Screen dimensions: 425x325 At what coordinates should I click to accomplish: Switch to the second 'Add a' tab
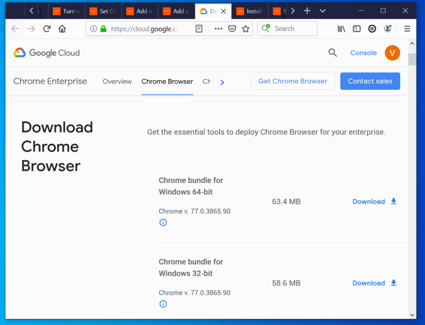coord(177,11)
